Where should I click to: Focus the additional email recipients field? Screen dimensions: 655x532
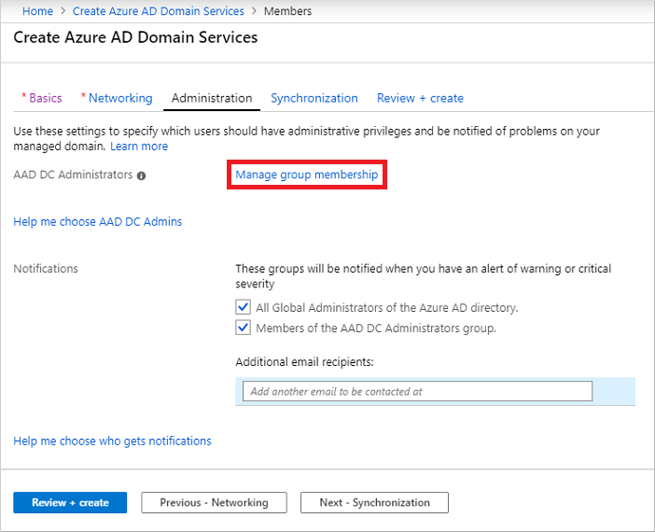tap(417, 391)
